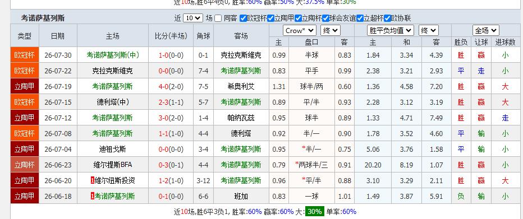Click odds value 20.20
This screenshot has height=219, width=523.
(373, 165)
